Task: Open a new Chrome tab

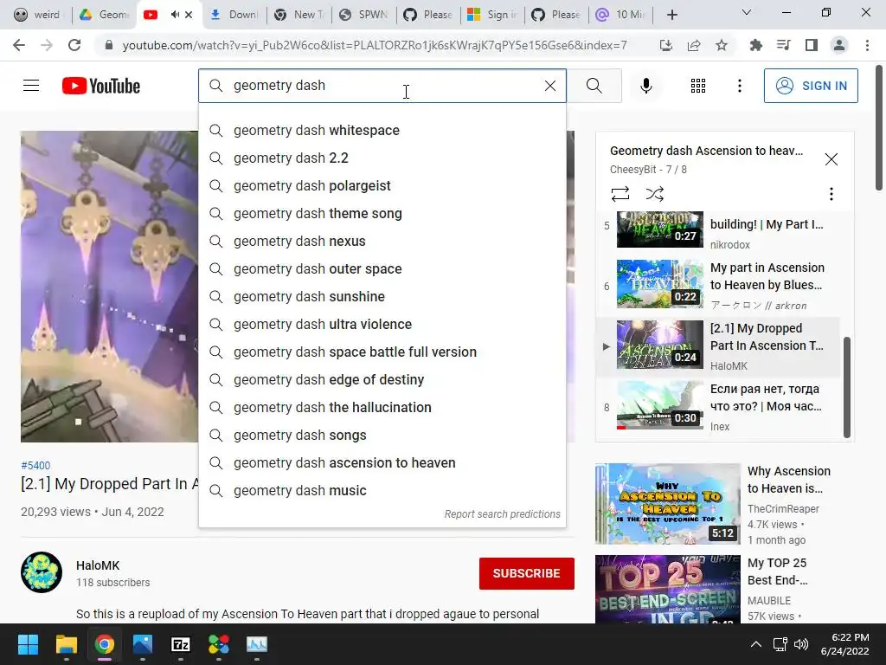Action: pos(671,15)
